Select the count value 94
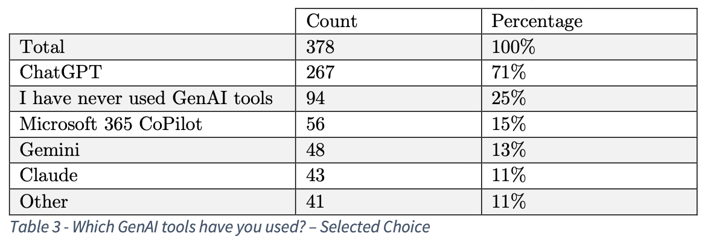Image resolution: width=728 pixels, height=242 pixels. point(316,98)
